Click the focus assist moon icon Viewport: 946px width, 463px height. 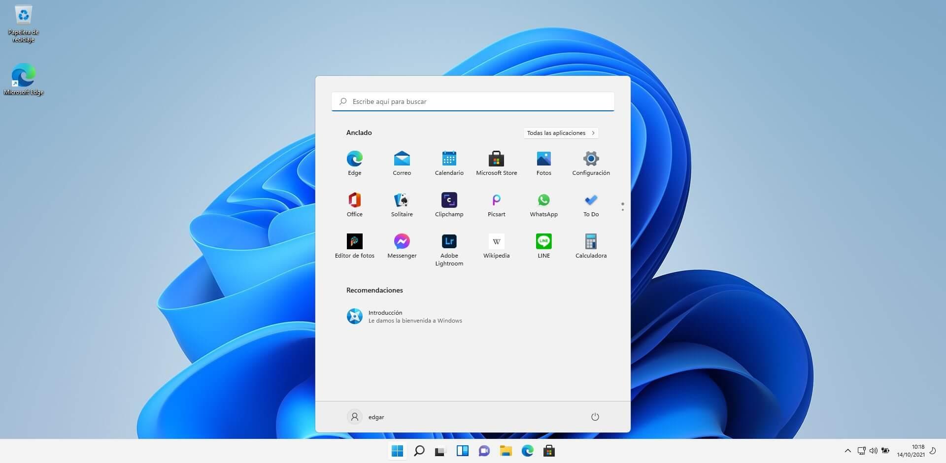click(932, 451)
